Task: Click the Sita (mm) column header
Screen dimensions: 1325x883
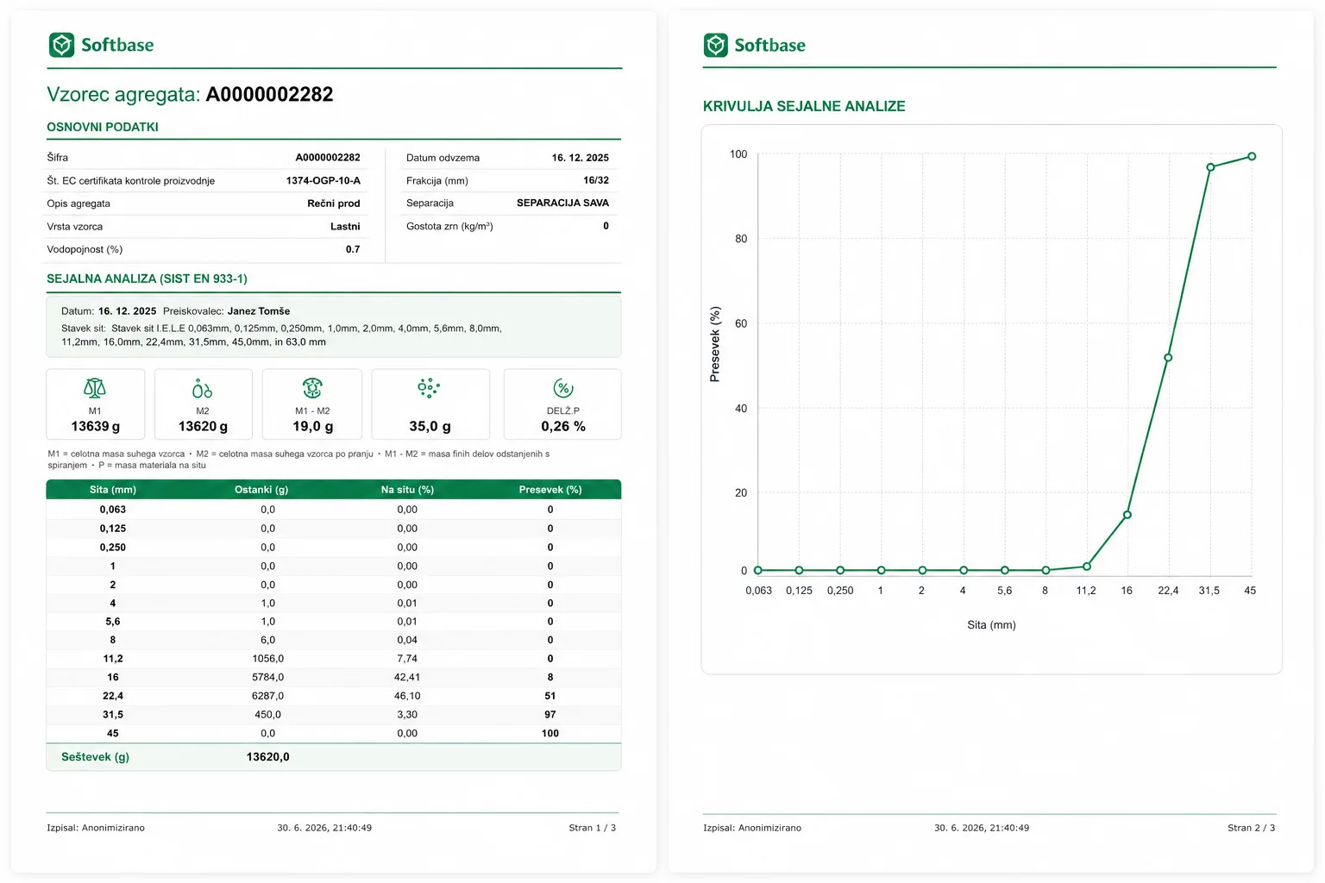Action: coord(113,490)
